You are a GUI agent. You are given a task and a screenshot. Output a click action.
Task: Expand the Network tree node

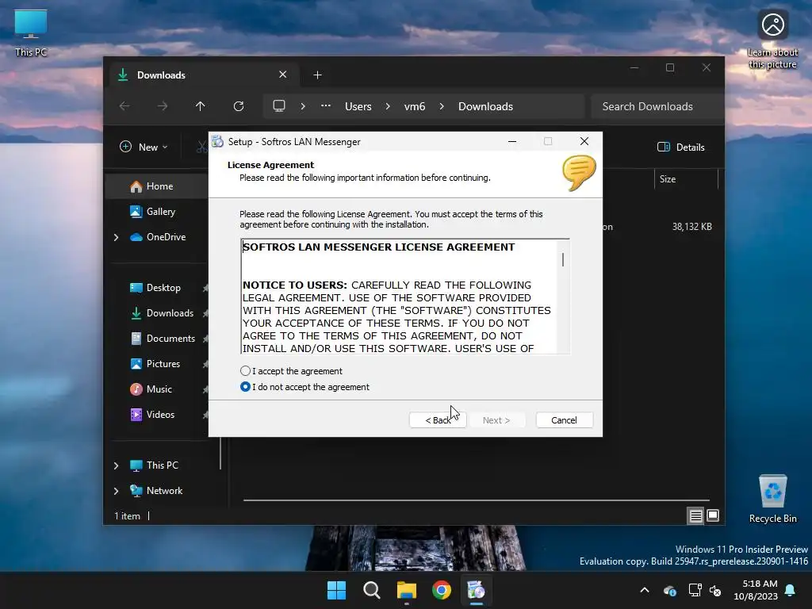point(116,491)
